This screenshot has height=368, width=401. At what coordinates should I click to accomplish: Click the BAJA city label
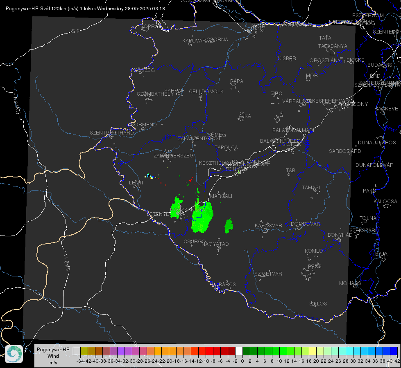pyautogui.click(x=381, y=254)
